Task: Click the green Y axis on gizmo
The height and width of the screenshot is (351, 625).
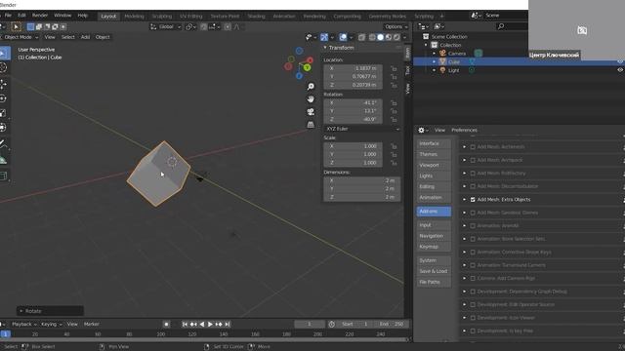Action: click(x=307, y=67)
